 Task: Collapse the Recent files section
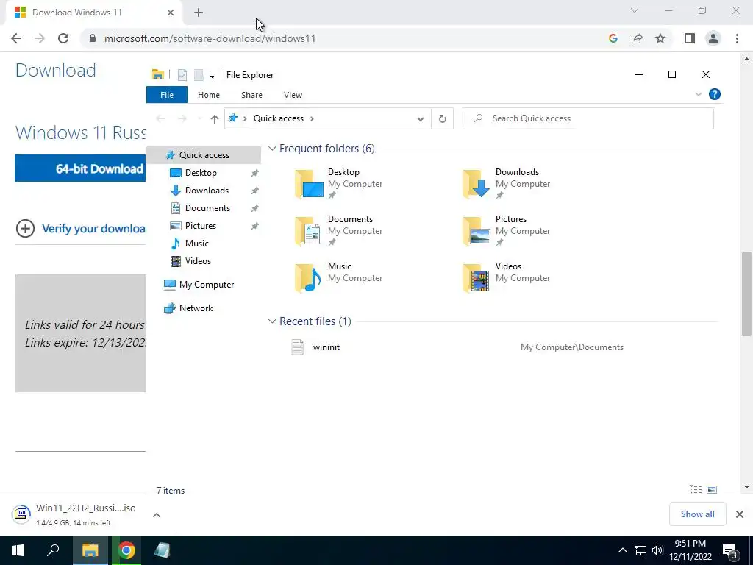tap(272, 321)
